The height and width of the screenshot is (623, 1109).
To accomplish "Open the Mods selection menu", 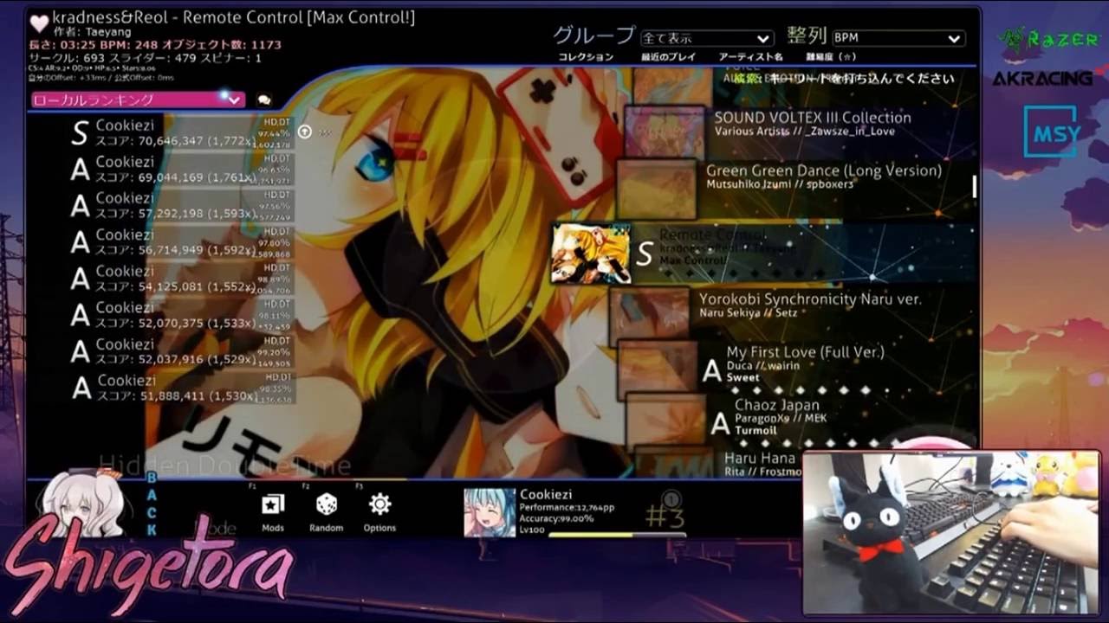I will pos(273,512).
